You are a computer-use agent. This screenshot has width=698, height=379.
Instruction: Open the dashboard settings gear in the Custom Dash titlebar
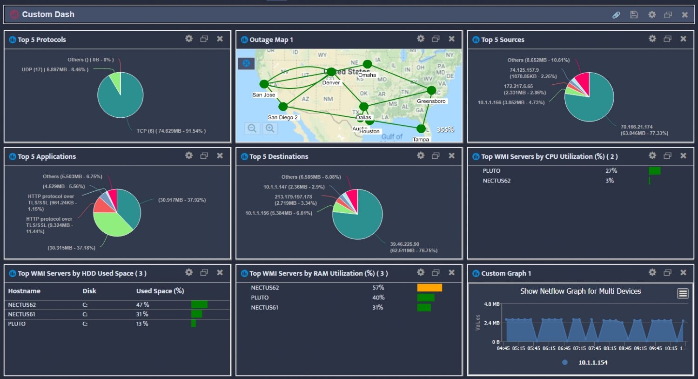click(651, 14)
